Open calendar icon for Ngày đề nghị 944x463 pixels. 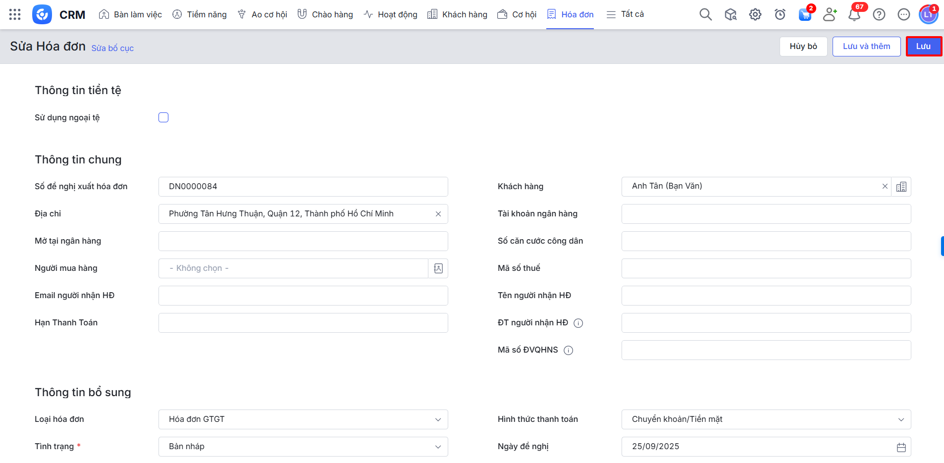tap(901, 447)
